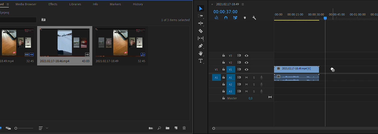The height and width of the screenshot is (134, 378).
Task: Toggle lock on track V3
Action: [x=224, y=55]
